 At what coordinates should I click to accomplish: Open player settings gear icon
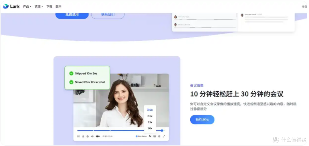click(159, 136)
